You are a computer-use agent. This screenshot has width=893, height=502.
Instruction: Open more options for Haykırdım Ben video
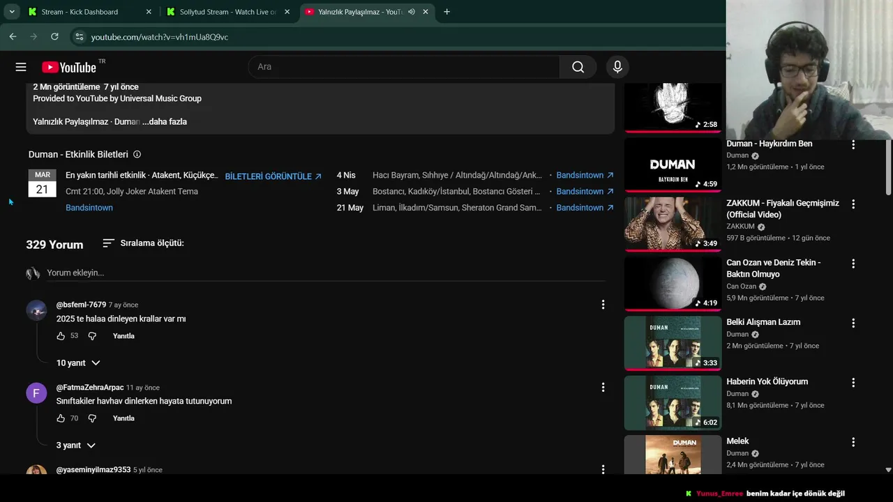point(853,144)
